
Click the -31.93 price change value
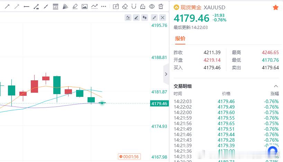218,16
